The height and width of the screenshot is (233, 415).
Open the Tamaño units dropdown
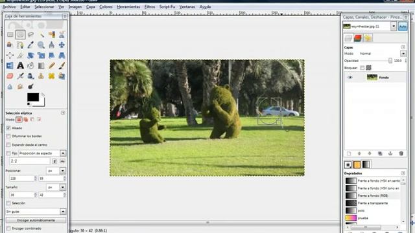[63, 187]
